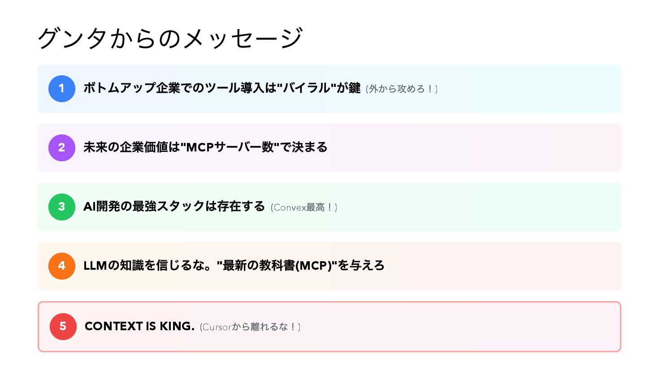
Task: Select the CONTEXT IS KING. headline
Action: coord(139,326)
